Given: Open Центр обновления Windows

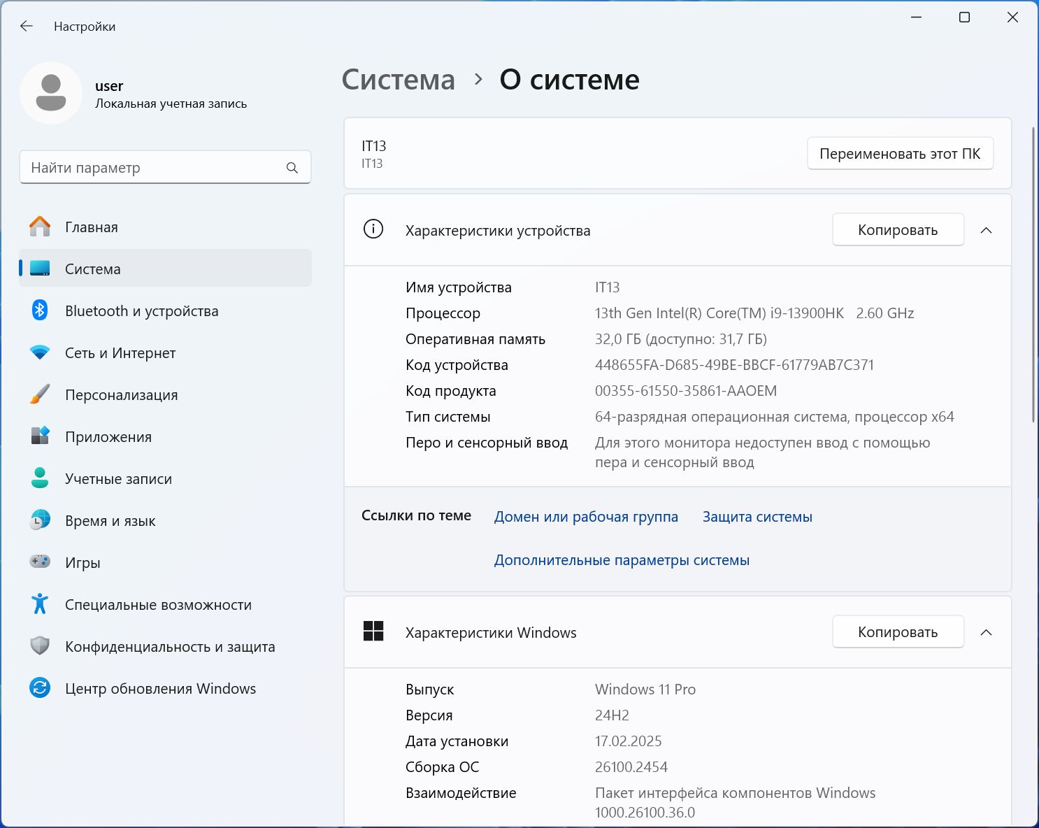Looking at the screenshot, I should (165, 688).
